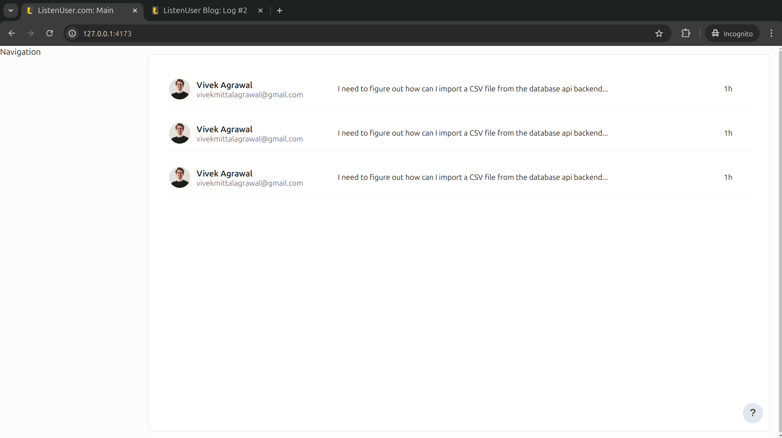Click the email address in second row
The height and width of the screenshot is (438, 782).
pos(250,139)
